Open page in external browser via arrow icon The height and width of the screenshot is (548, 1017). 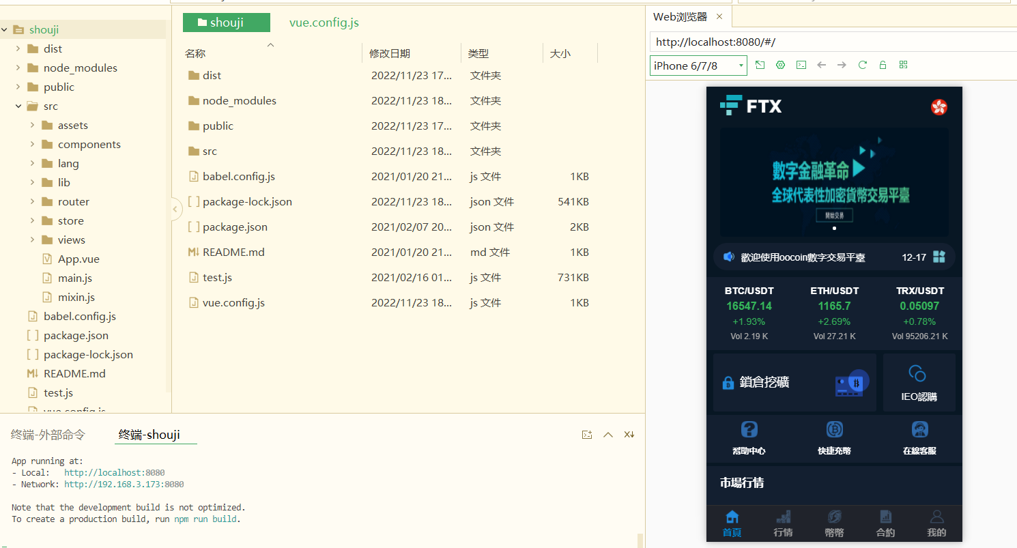(x=760, y=65)
